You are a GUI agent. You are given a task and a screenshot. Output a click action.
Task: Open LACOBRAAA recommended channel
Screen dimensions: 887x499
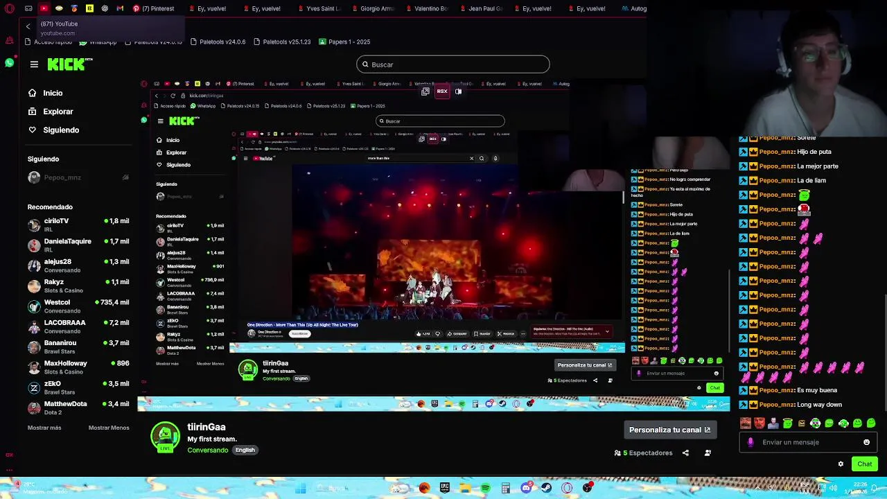(78, 326)
